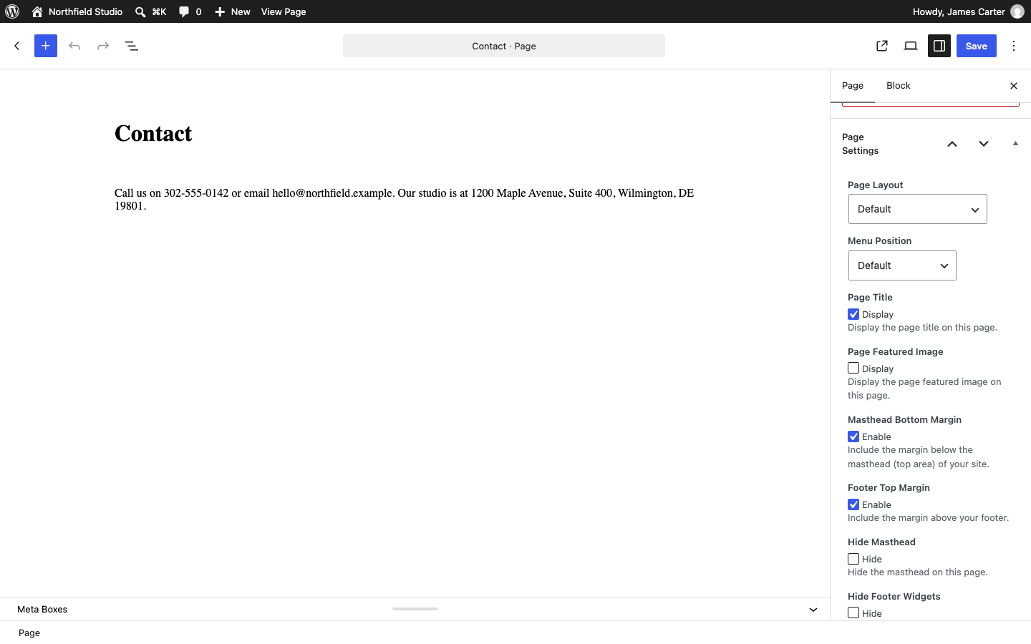Open the WordPress logo menu
The width and height of the screenshot is (1031, 644).
click(x=12, y=11)
